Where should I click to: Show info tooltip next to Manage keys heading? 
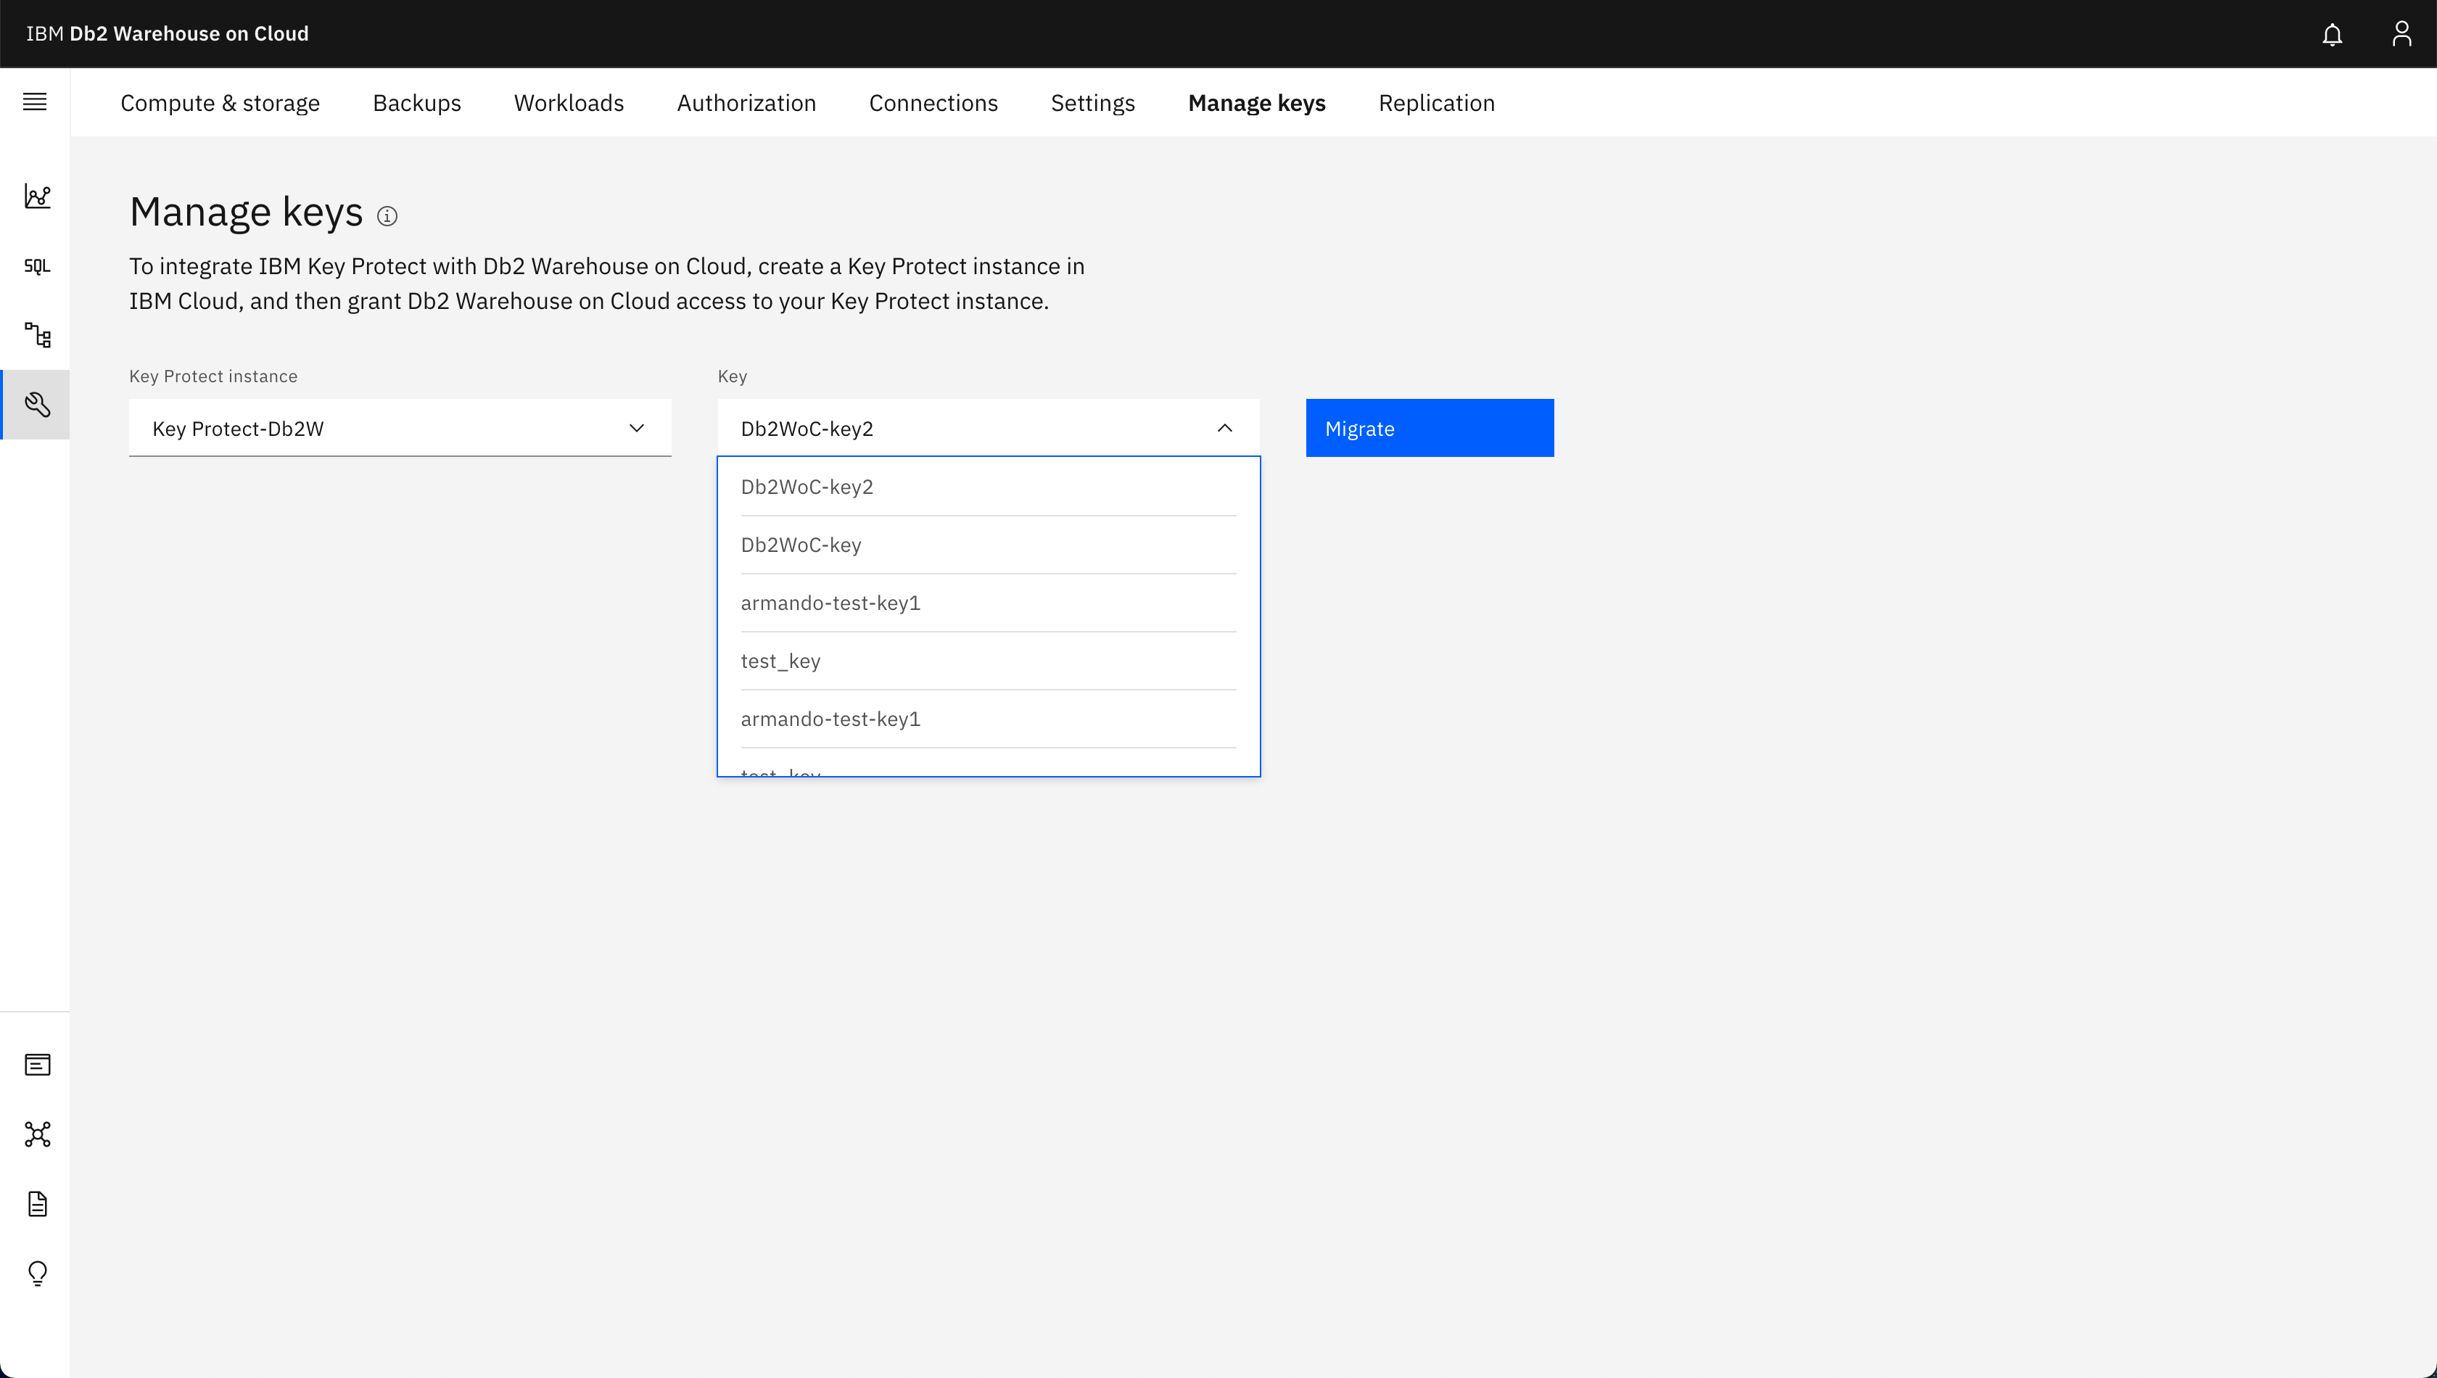click(x=387, y=216)
